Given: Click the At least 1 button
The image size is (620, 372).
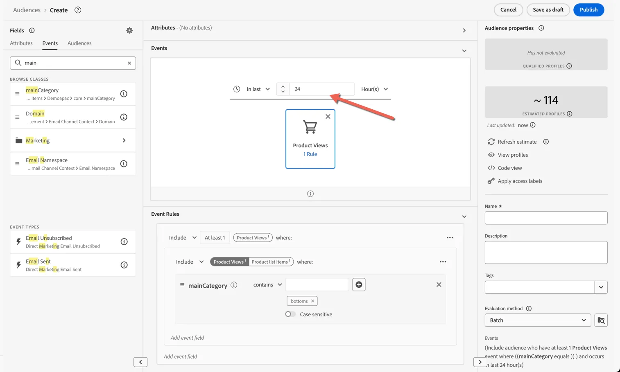Looking at the screenshot, I should [215, 238].
